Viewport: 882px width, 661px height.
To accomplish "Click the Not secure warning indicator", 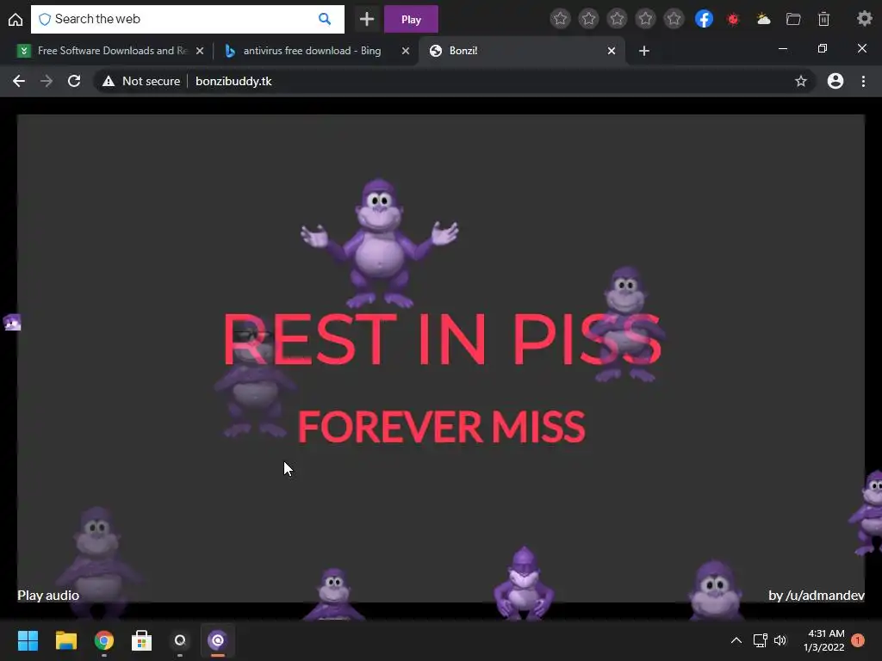I will [141, 81].
